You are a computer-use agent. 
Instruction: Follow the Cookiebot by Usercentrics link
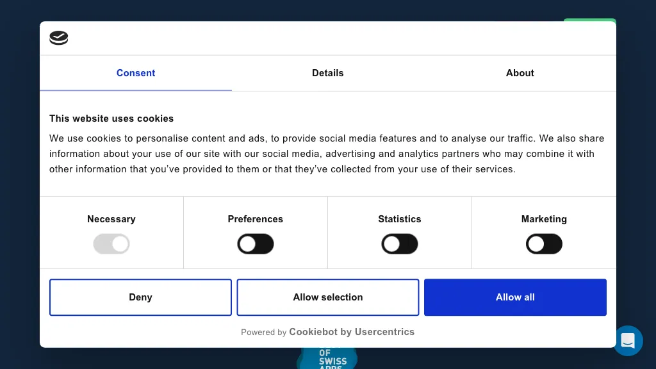(x=352, y=332)
